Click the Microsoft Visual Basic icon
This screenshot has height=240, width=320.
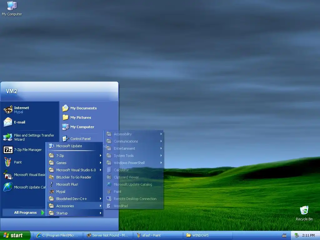(8, 175)
